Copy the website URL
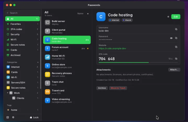 click(176, 47)
